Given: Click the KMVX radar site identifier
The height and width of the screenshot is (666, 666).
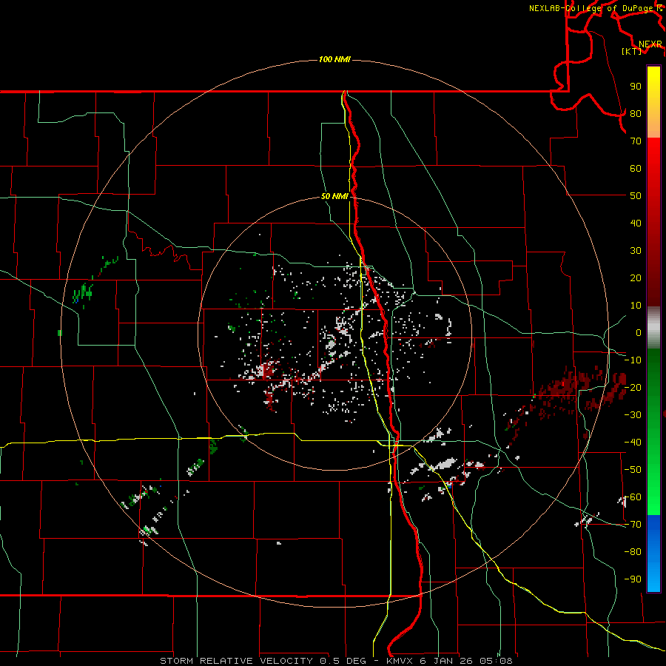Looking at the screenshot, I should pyautogui.click(x=400, y=661).
